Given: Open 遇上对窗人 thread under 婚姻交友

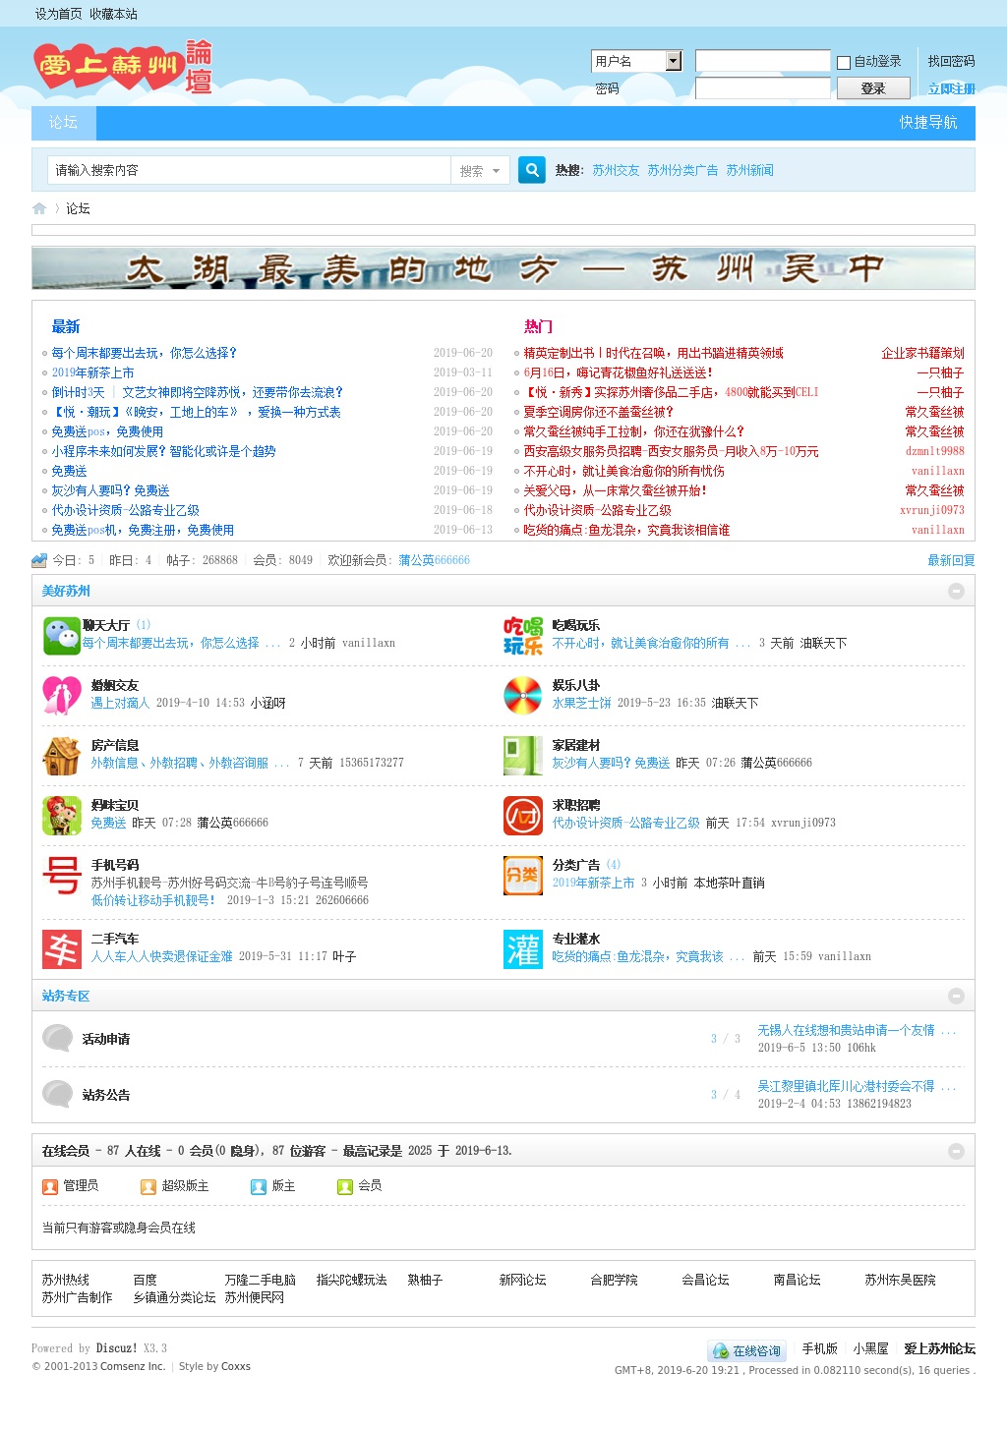Looking at the screenshot, I should click(120, 703).
